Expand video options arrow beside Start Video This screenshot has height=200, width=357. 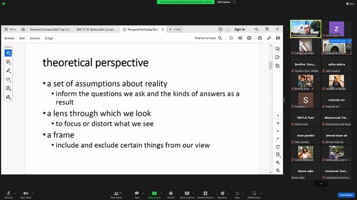(33, 193)
